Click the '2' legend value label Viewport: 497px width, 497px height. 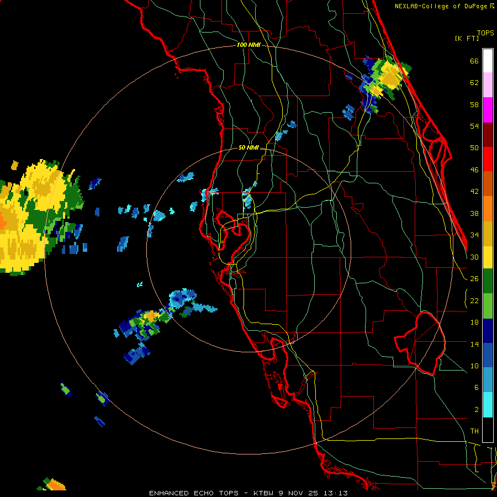tap(477, 410)
